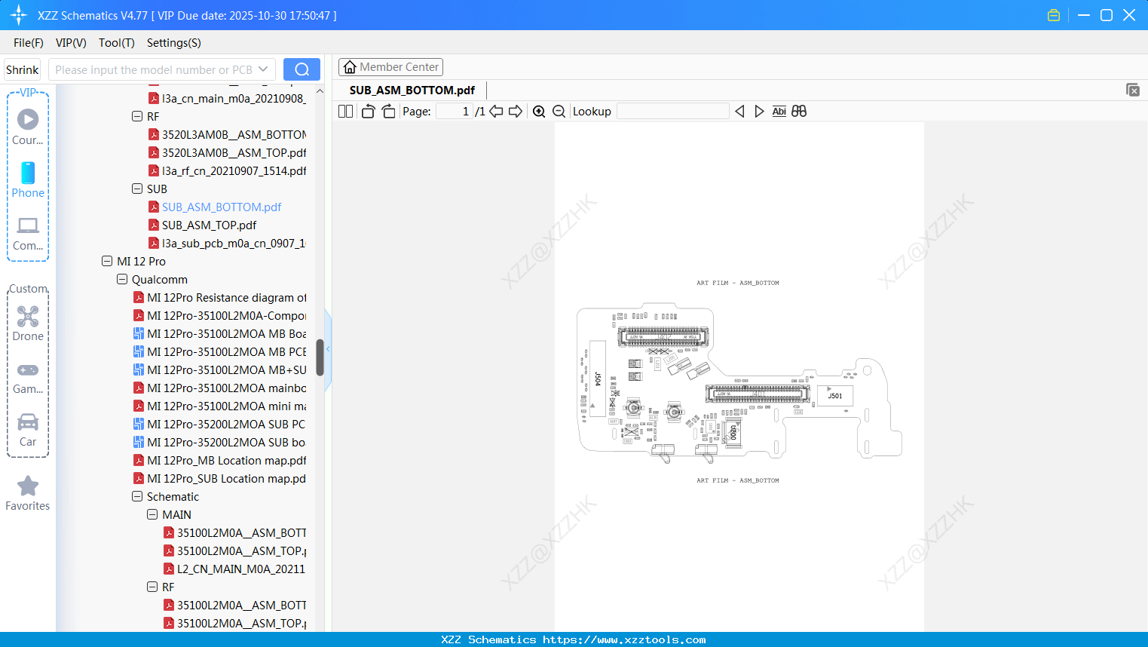Collapse the MI 12 Pro tree node
Image resolution: width=1148 pixels, height=647 pixels.
coord(107,261)
